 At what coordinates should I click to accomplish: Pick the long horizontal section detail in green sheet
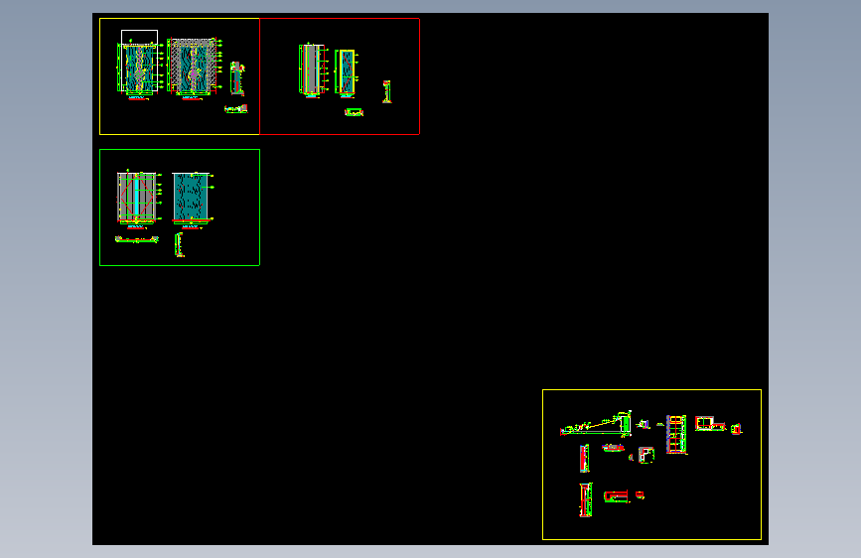[x=137, y=239]
